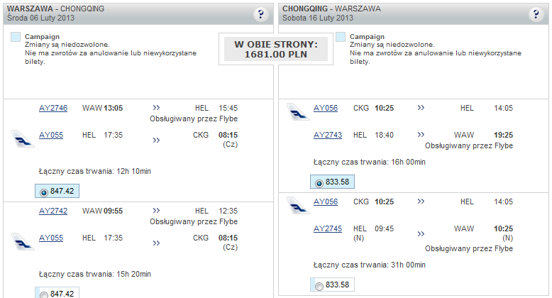The image size is (552, 298).
Task: Click the W OBIE STRONY total price box
Action: 276,48
